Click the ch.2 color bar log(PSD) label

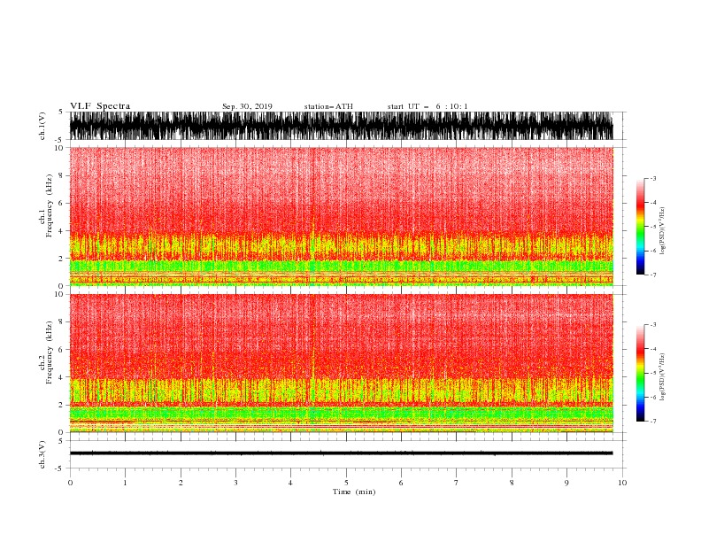pos(662,377)
